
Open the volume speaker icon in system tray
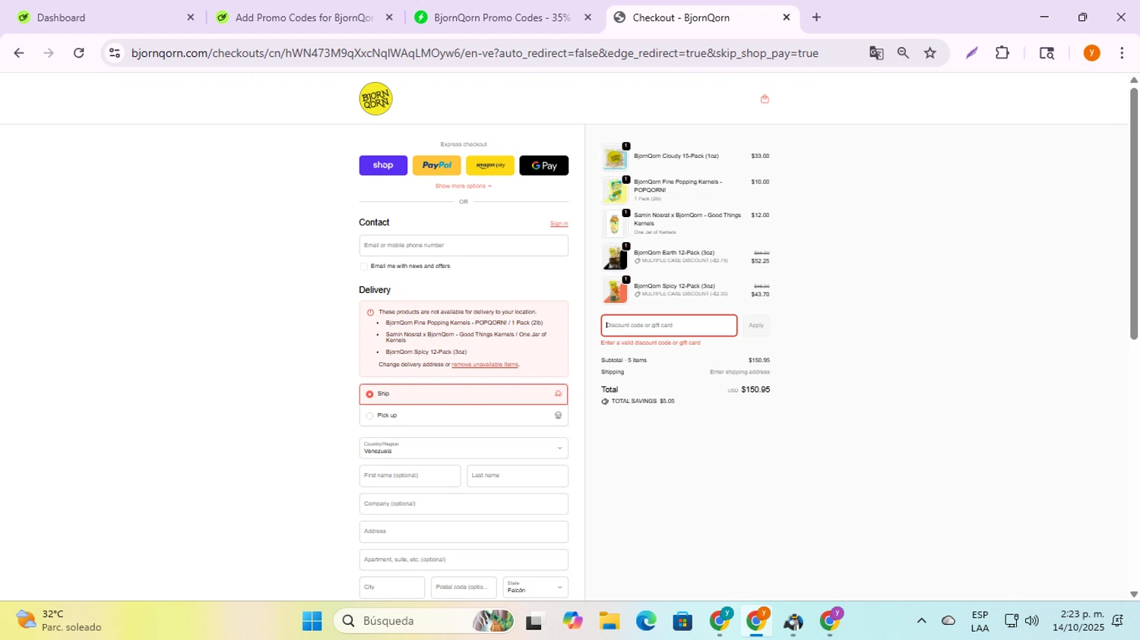click(1031, 621)
